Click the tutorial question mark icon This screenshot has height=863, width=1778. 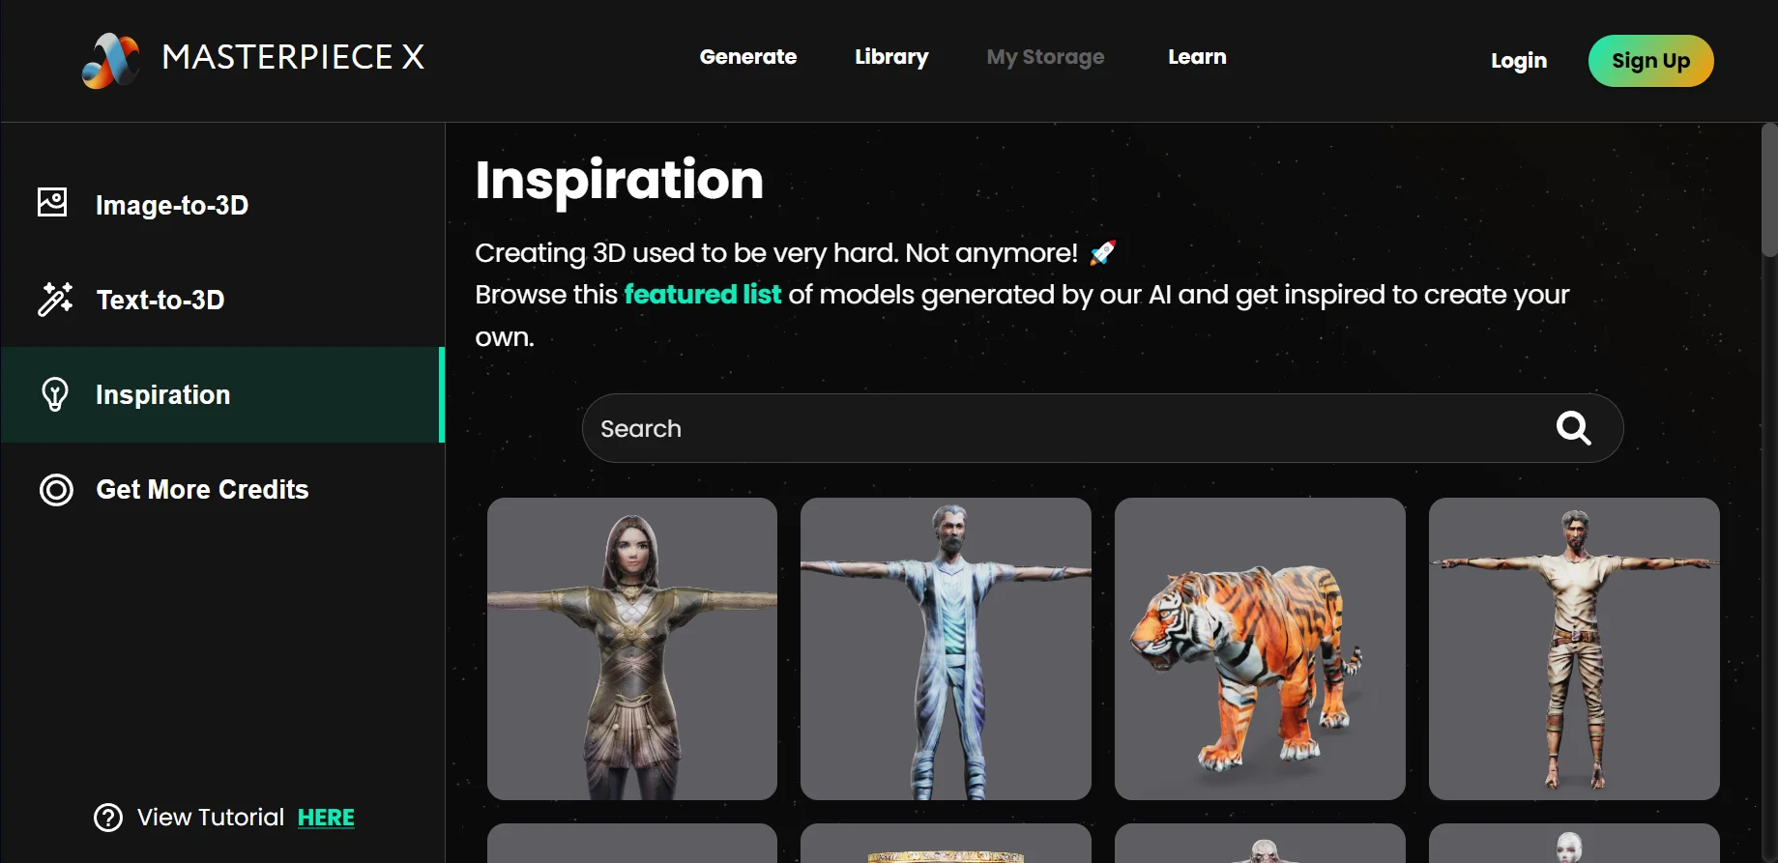108,818
